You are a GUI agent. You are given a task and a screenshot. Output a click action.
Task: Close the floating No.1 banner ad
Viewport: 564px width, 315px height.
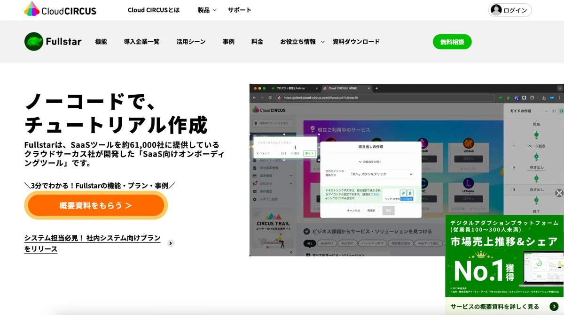pyautogui.click(x=559, y=193)
